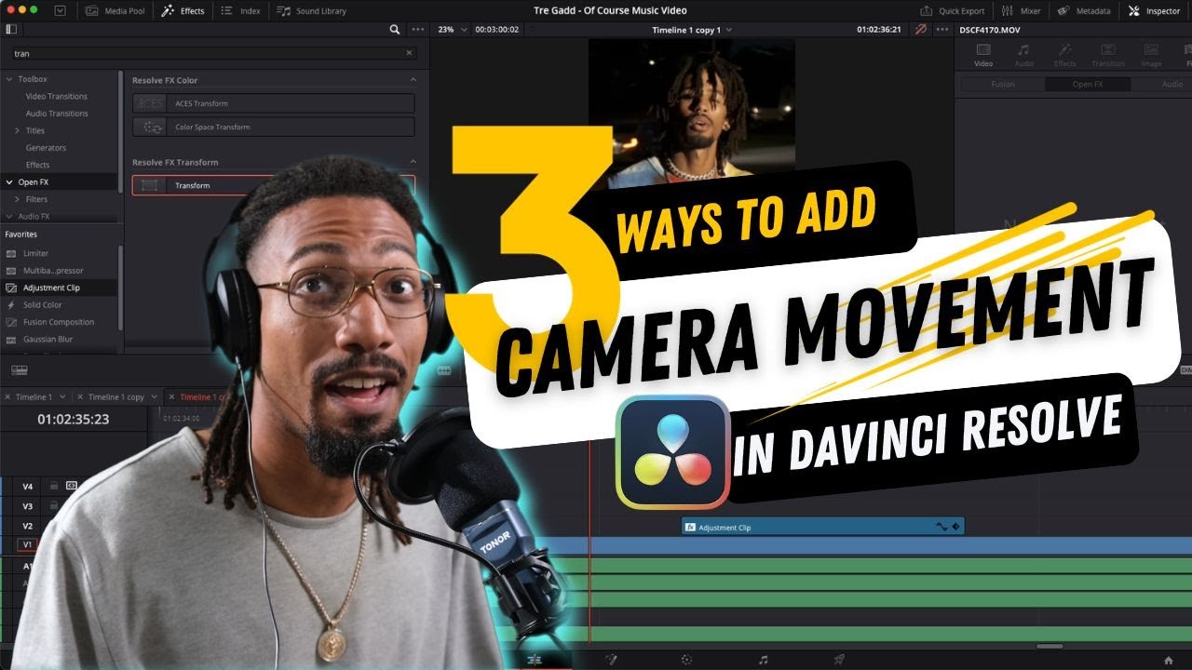Expand the Titles category
Image resolution: width=1192 pixels, height=670 pixels.
pos(17,130)
